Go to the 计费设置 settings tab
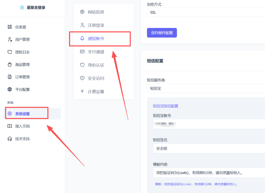The image size is (265, 193). pyautogui.click(x=96, y=92)
